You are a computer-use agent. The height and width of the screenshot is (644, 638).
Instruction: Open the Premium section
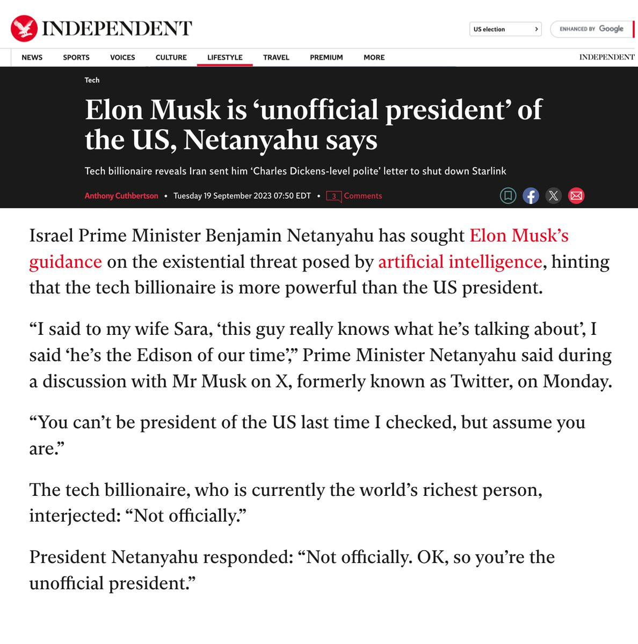click(x=327, y=57)
